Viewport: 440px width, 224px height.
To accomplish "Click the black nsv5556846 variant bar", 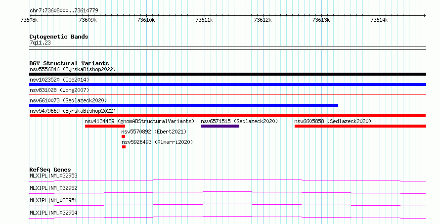I will 227,74.
